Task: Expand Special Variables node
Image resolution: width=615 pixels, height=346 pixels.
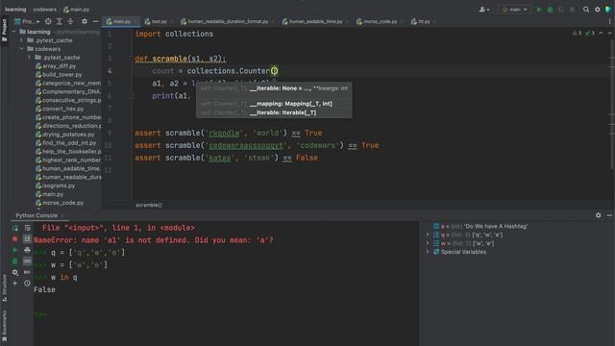Action: (428, 252)
